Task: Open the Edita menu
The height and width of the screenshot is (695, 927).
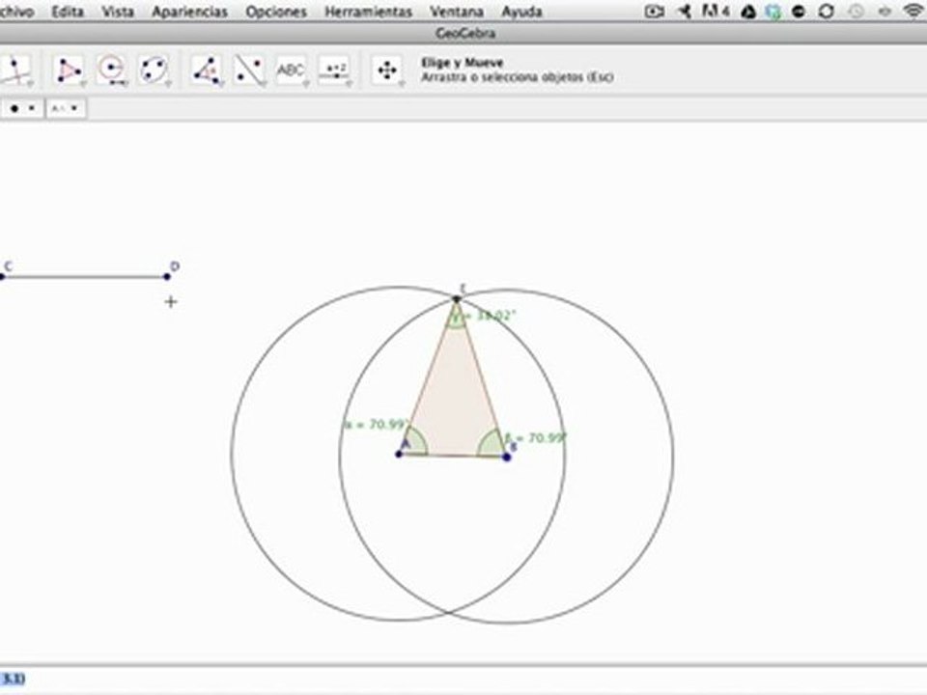Action: pyautogui.click(x=68, y=12)
